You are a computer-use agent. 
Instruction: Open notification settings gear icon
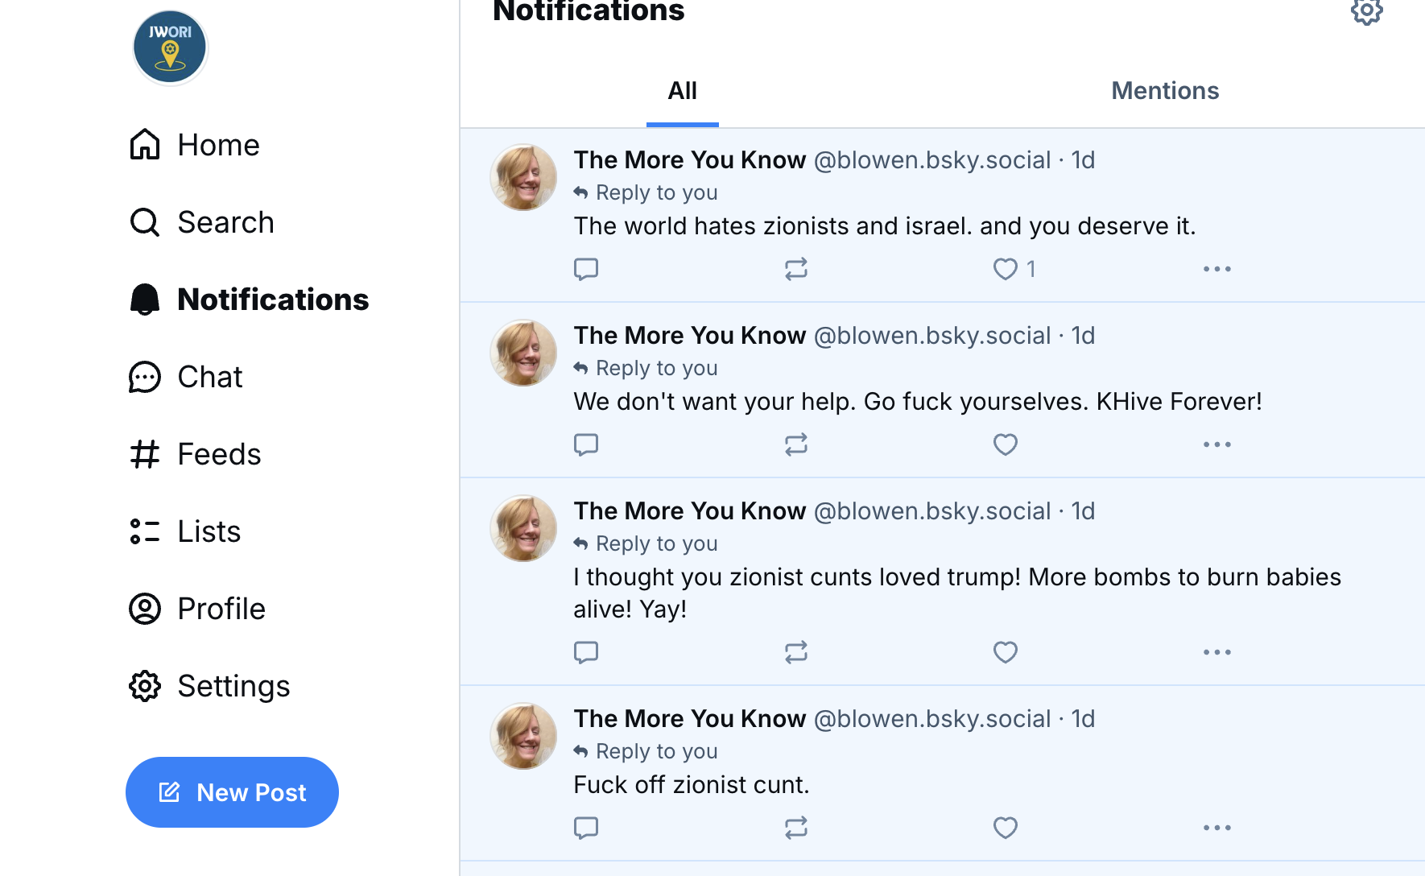(1366, 12)
